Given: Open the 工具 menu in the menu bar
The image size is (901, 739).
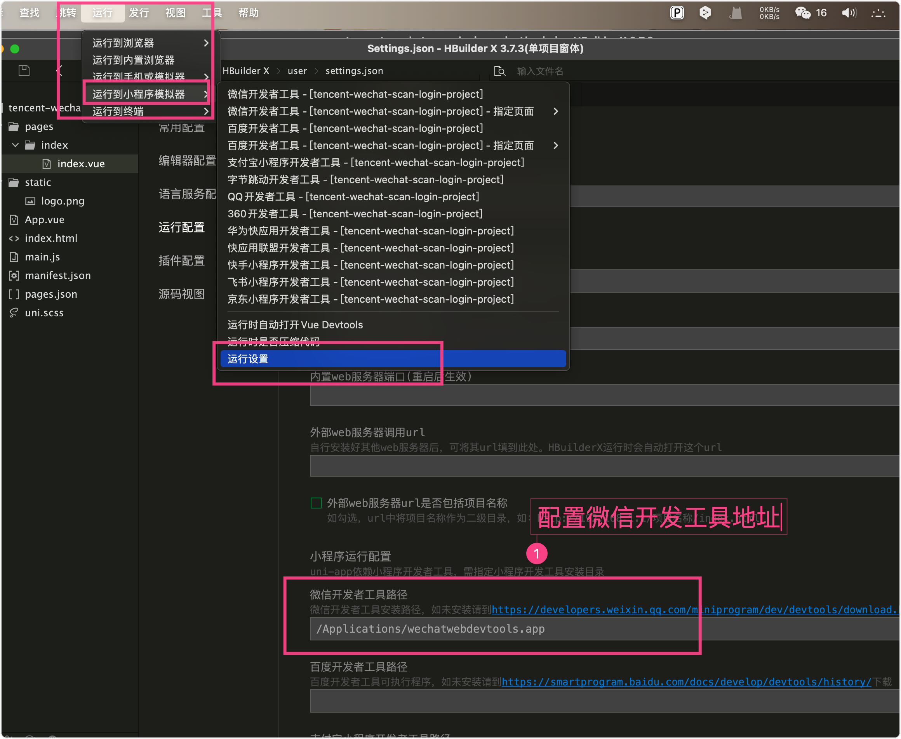Looking at the screenshot, I should click(212, 13).
